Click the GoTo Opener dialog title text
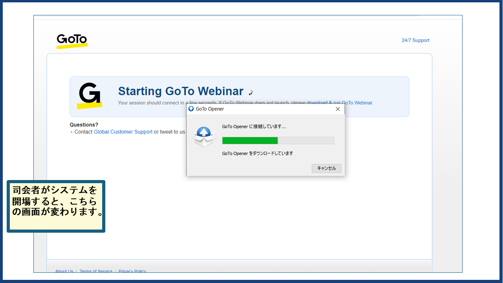503x283 pixels. click(210, 109)
